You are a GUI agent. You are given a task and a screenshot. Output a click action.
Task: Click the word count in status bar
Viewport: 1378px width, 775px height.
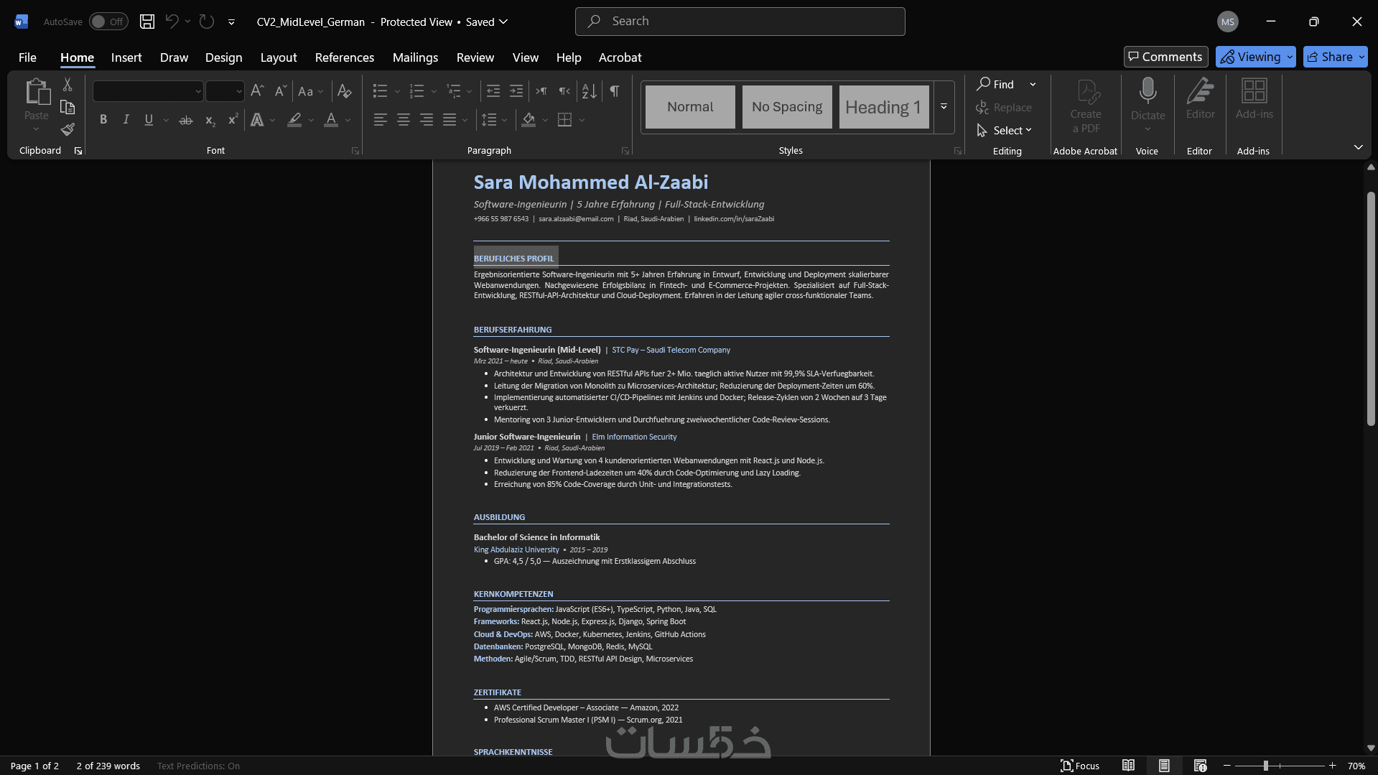108,766
